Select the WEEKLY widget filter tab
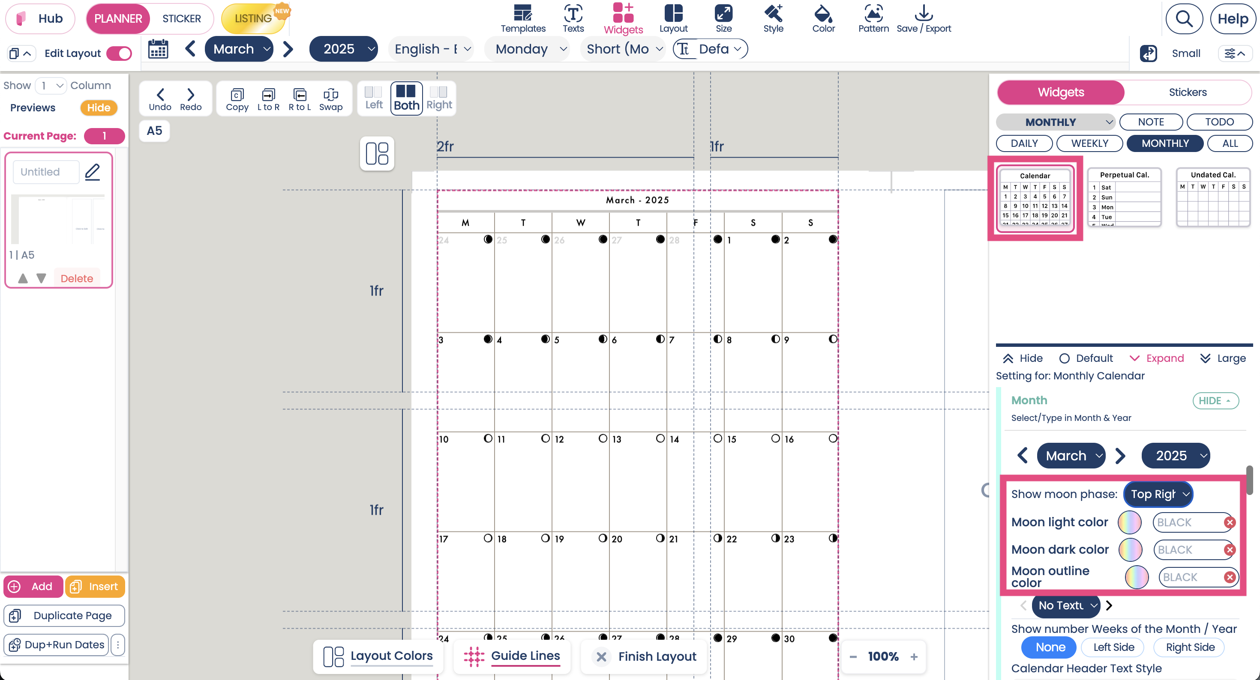1260x680 pixels. click(x=1089, y=143)
